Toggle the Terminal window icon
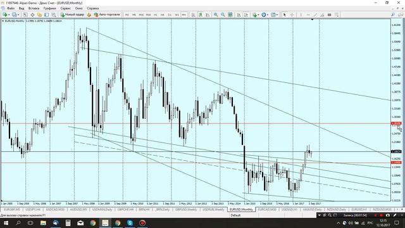405x228 pixels. pyautogui.click(x=46, y=15)
